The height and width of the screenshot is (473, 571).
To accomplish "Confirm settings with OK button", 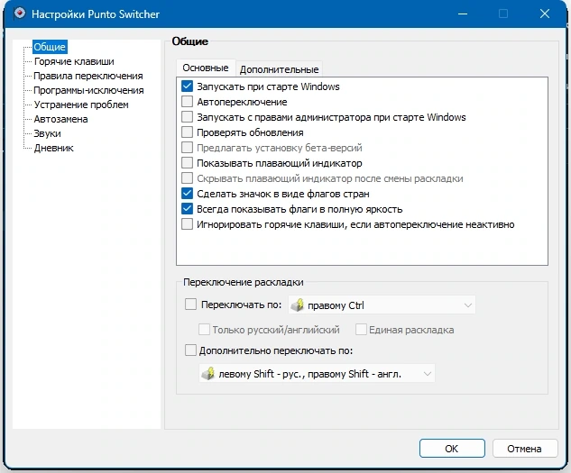I will (x=452, y=449).
